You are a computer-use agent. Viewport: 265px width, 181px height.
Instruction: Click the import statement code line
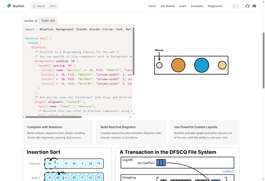[x=78, y=29]
